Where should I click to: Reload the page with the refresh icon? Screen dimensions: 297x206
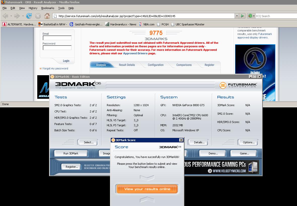(x=29, y=16)
